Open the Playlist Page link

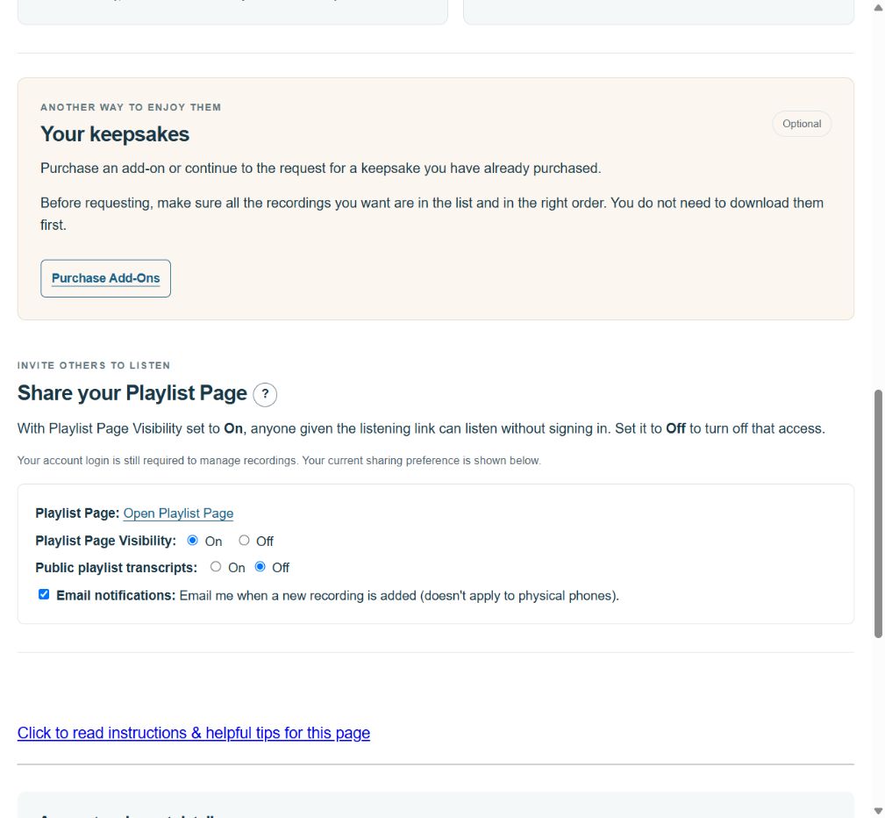pos(178,513)
